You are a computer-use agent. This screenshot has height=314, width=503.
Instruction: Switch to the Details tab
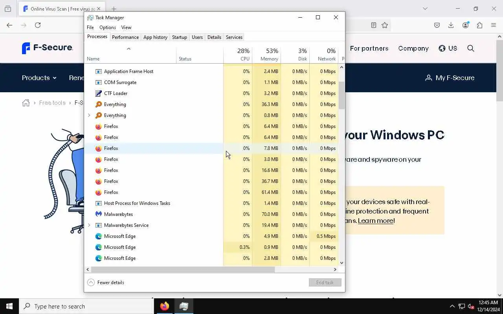pos(214,37)
